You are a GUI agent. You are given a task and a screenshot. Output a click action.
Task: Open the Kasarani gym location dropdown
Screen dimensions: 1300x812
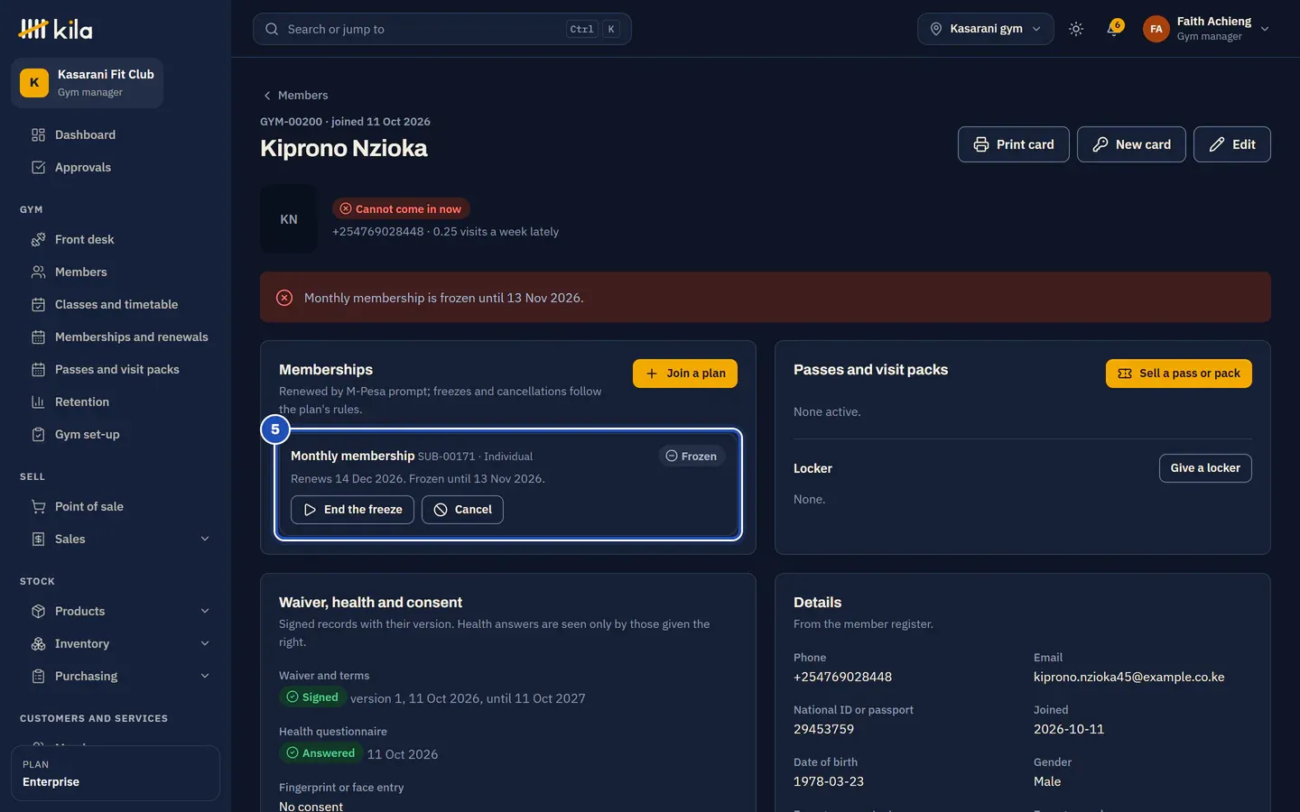click(x=985, y=29)
